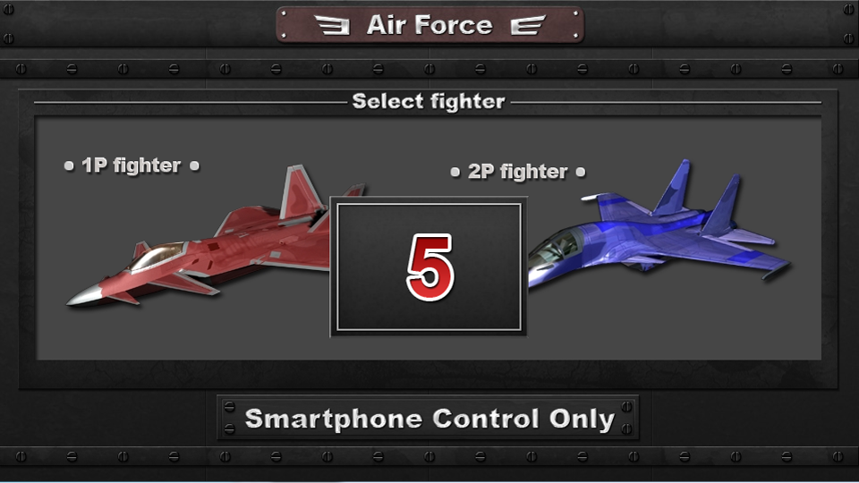Click the 2P fighter label
This screenshot has height=483, width=859.
coord(518,172)
